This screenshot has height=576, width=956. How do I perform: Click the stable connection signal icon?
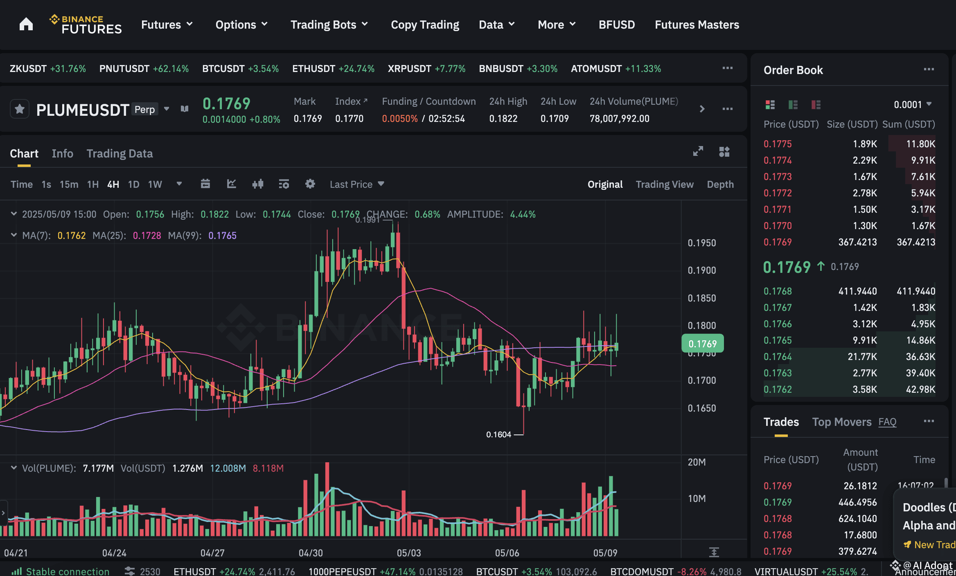pyautogui.click(x=17, y=571)
